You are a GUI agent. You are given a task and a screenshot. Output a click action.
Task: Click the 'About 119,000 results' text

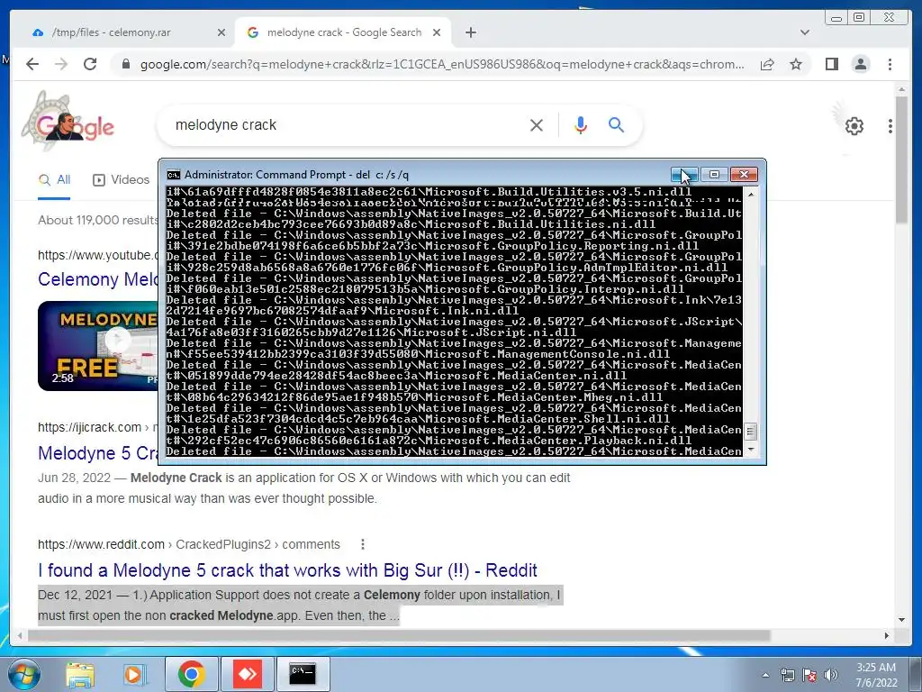[97, 220]
